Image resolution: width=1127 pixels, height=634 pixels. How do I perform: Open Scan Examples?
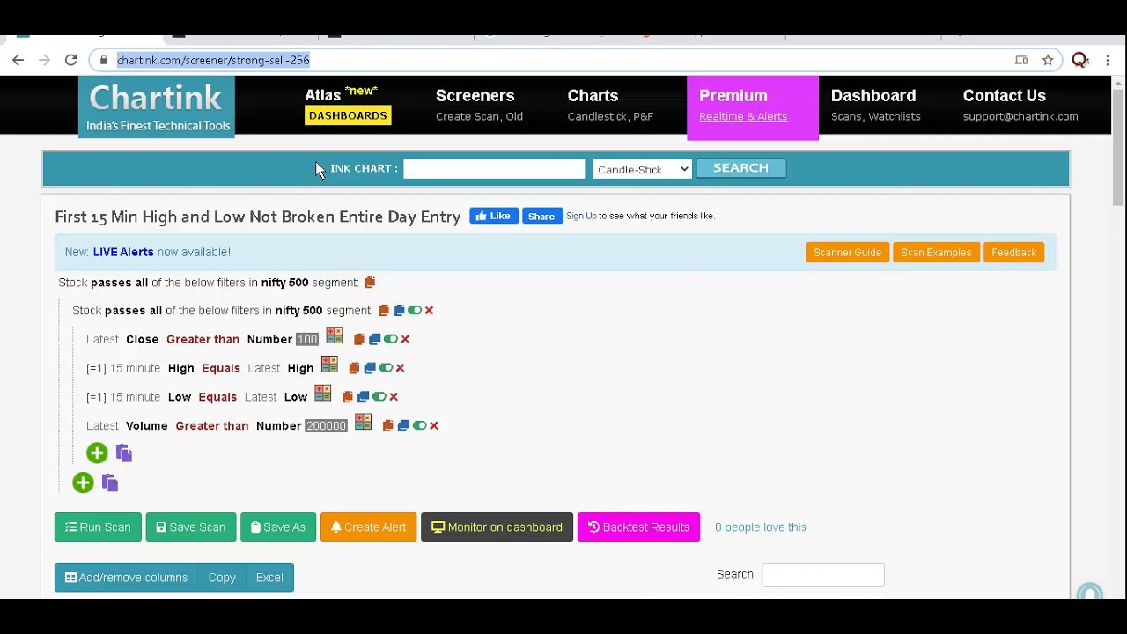pos(936,253)
